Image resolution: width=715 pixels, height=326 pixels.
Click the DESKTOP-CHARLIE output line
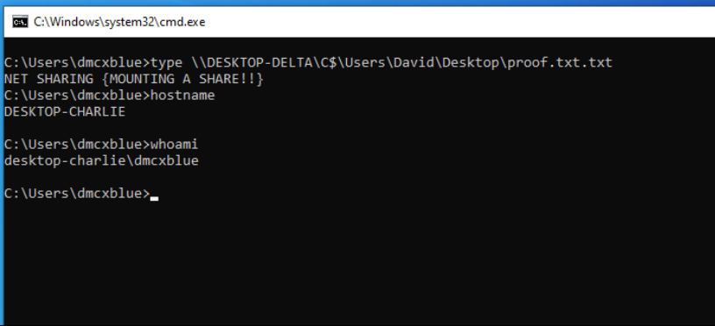(65, 111)
